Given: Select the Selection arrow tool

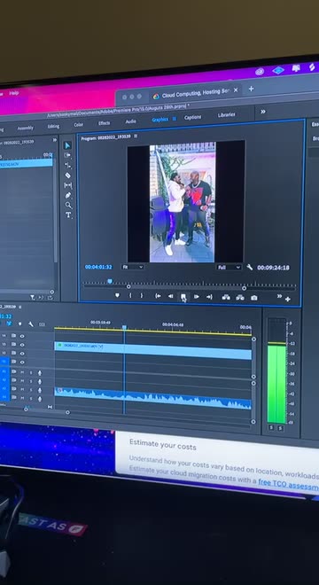Looking at the screenshot, I should tap(67, 145).
